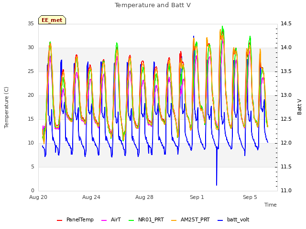This screenshot has width=306, height=229.
Task: Click the 12.0 Batt V axis label
Action: coord(286,143)
